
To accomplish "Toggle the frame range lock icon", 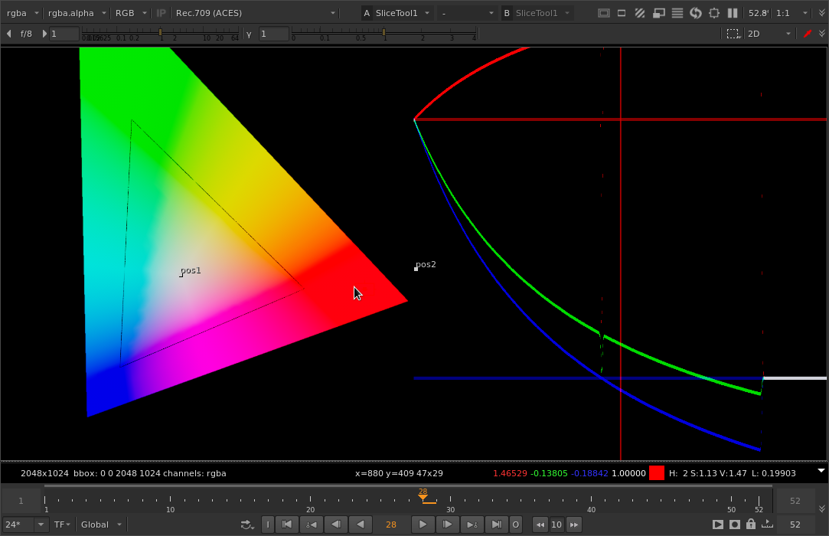I will pos(751,524).
